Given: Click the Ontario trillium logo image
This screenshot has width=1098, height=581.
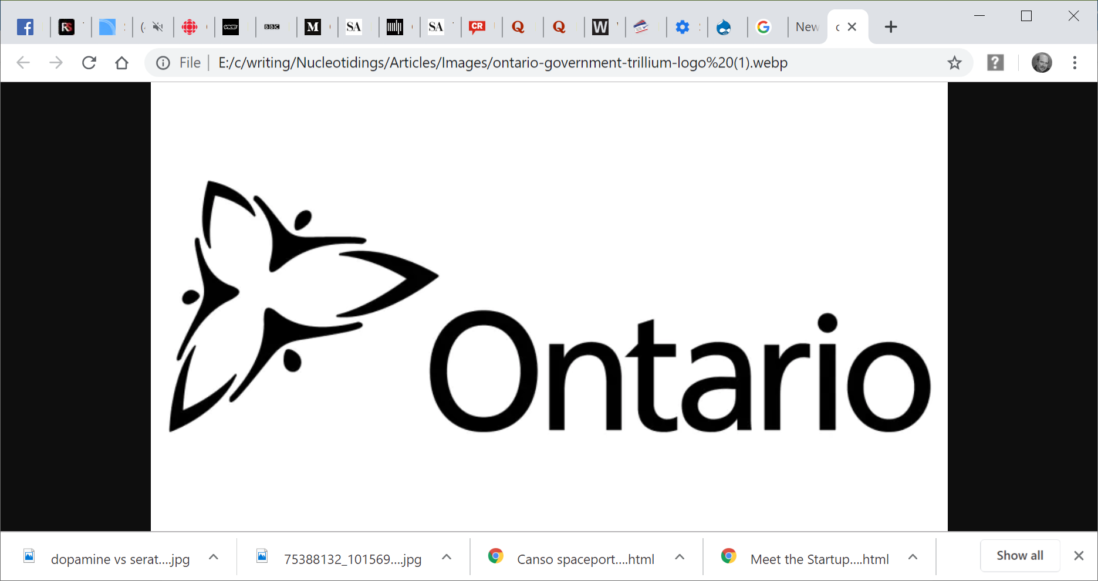Looking at the screenshot, I should [549, 306].
